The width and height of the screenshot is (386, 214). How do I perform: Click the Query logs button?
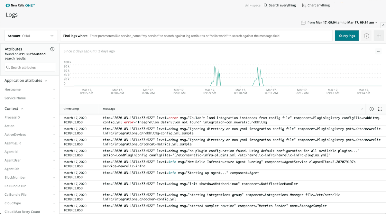(347, 36)
